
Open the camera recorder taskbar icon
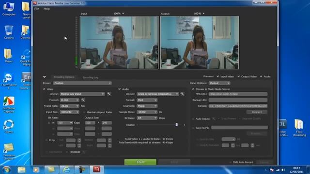81,170
